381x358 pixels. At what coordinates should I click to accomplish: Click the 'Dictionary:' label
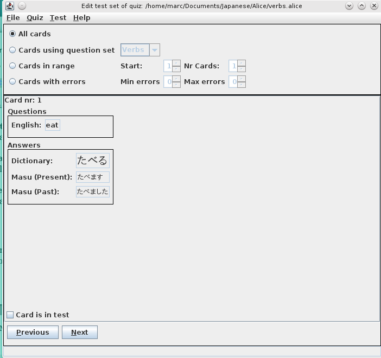pyautogui.click(x=32, y=161)
